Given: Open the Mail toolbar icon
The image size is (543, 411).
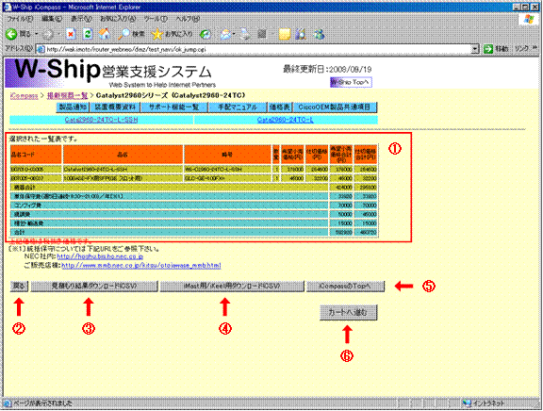Looking at the screenshot, I should [226, 34].
